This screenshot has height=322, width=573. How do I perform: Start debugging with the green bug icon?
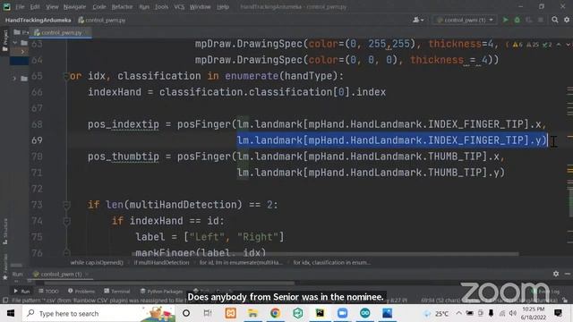[517, 20]
